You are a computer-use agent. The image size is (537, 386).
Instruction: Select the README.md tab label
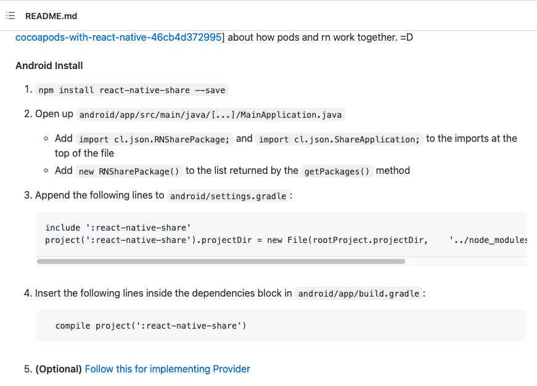[x=51, y=16]
